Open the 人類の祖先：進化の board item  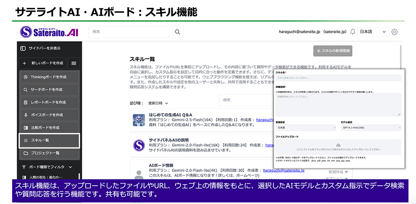45,177
